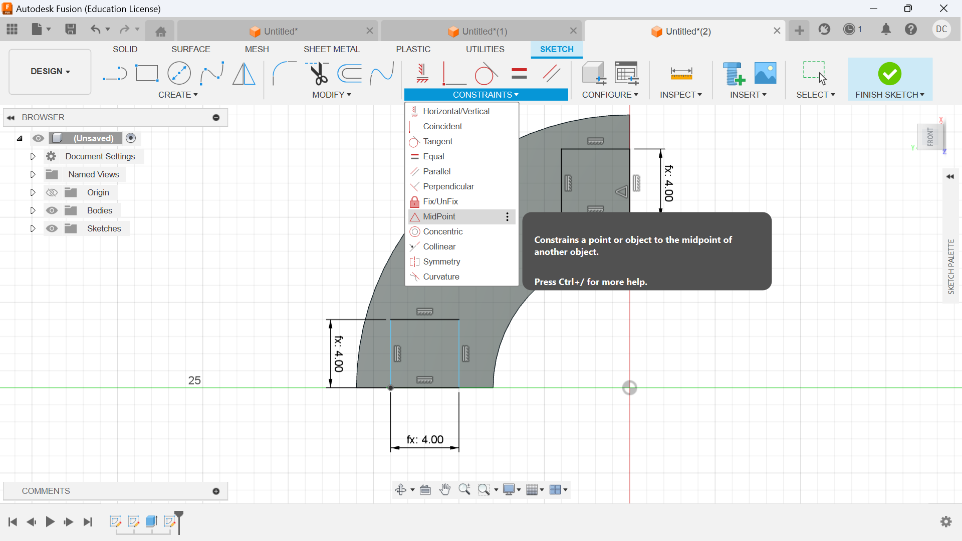The image size is (962, 541).
Task: Switch to the SURFACE ribbon tab
Action: [x=190, y=49]
